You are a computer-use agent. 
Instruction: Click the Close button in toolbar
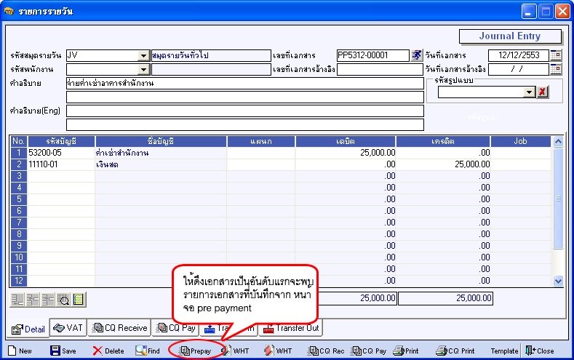540,351
